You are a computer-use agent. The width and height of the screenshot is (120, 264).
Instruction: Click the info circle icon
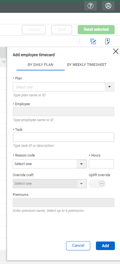tap(79, 41)
